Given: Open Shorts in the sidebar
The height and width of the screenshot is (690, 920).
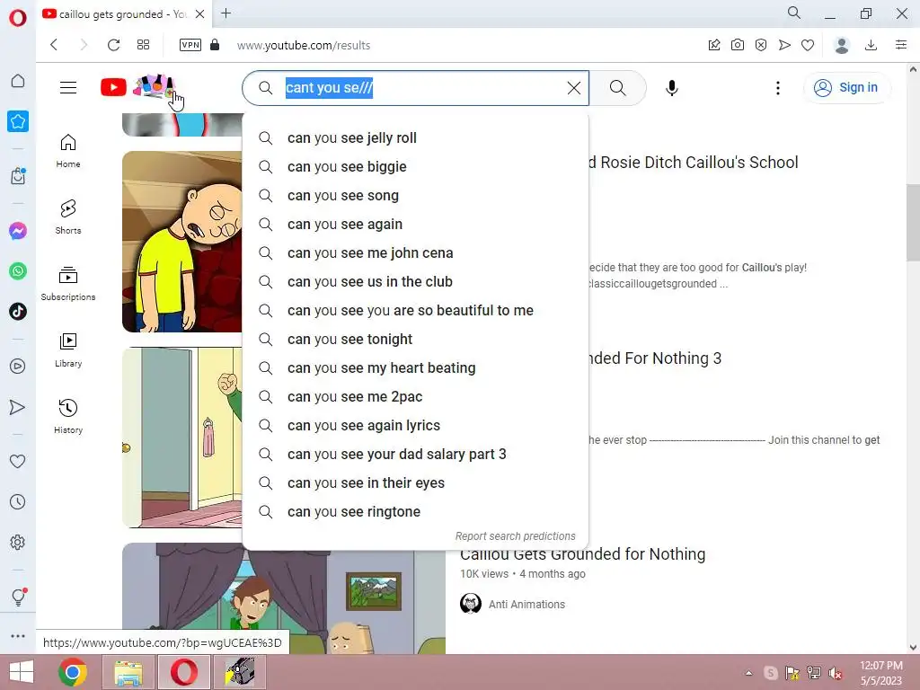Looking at the screenshot, I should pos(68,217).
